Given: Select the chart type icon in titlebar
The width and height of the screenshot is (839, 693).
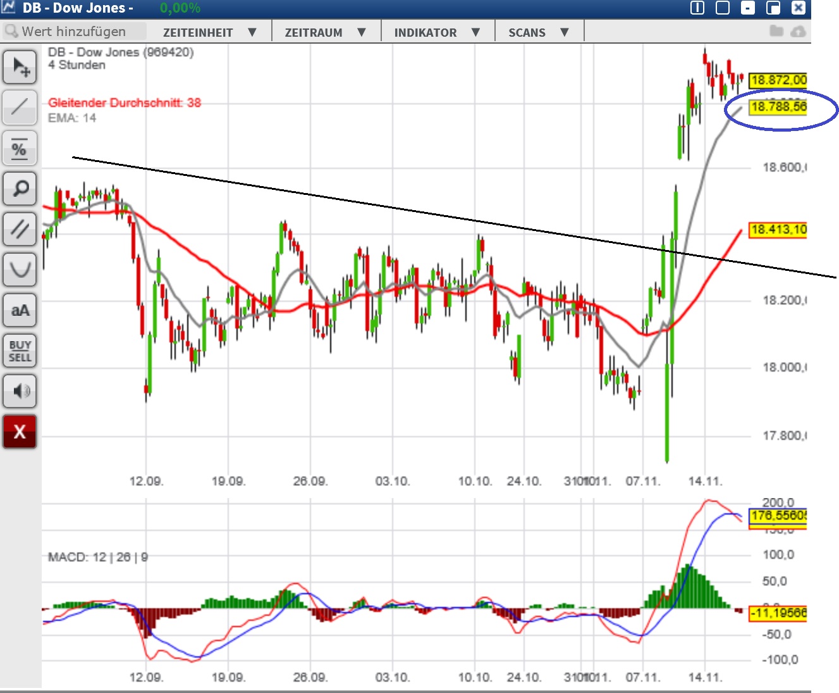Looking at the screenshot, I should (9, 8).
